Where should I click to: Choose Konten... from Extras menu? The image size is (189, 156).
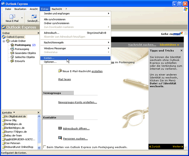pos(49,58)
